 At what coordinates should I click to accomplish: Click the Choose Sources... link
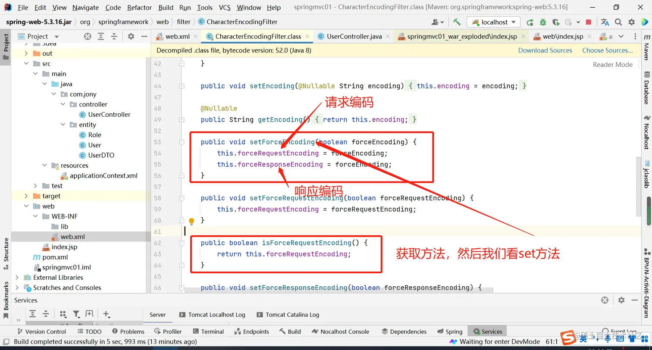tap(608, 50)
